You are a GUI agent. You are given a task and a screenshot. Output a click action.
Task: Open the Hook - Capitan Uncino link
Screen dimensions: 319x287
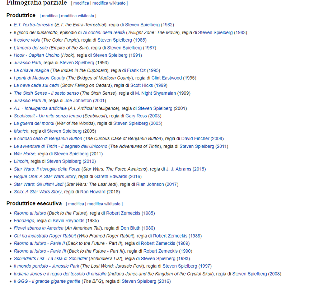click(x=36, y=55)
